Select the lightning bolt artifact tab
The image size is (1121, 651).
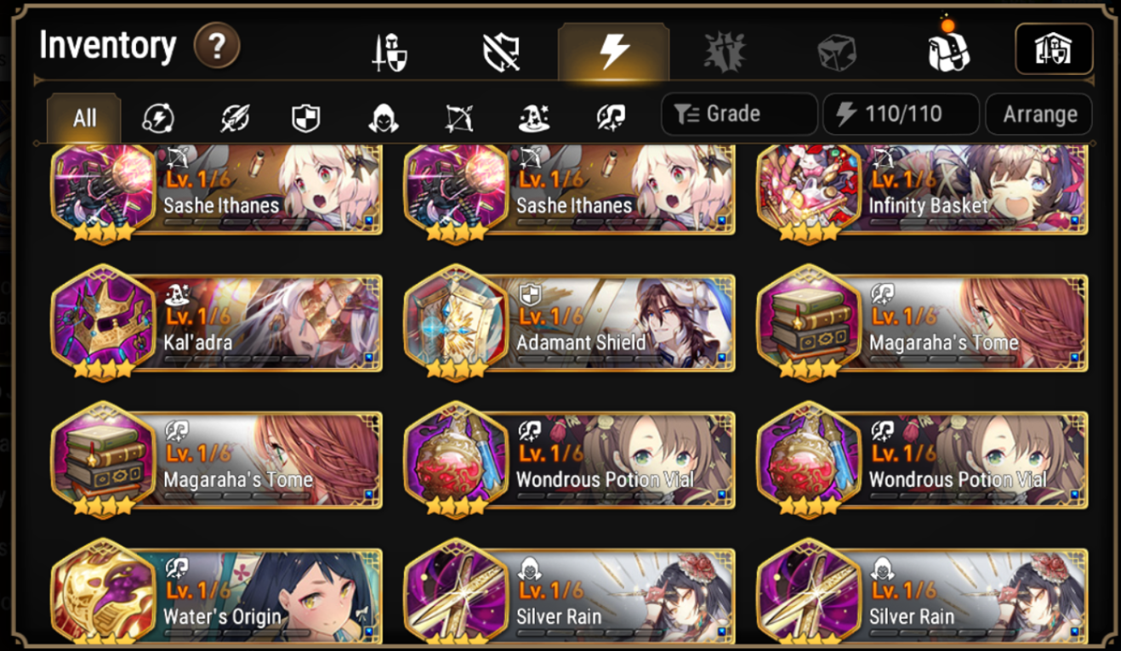pyautogui.click(x=613, y=51)
